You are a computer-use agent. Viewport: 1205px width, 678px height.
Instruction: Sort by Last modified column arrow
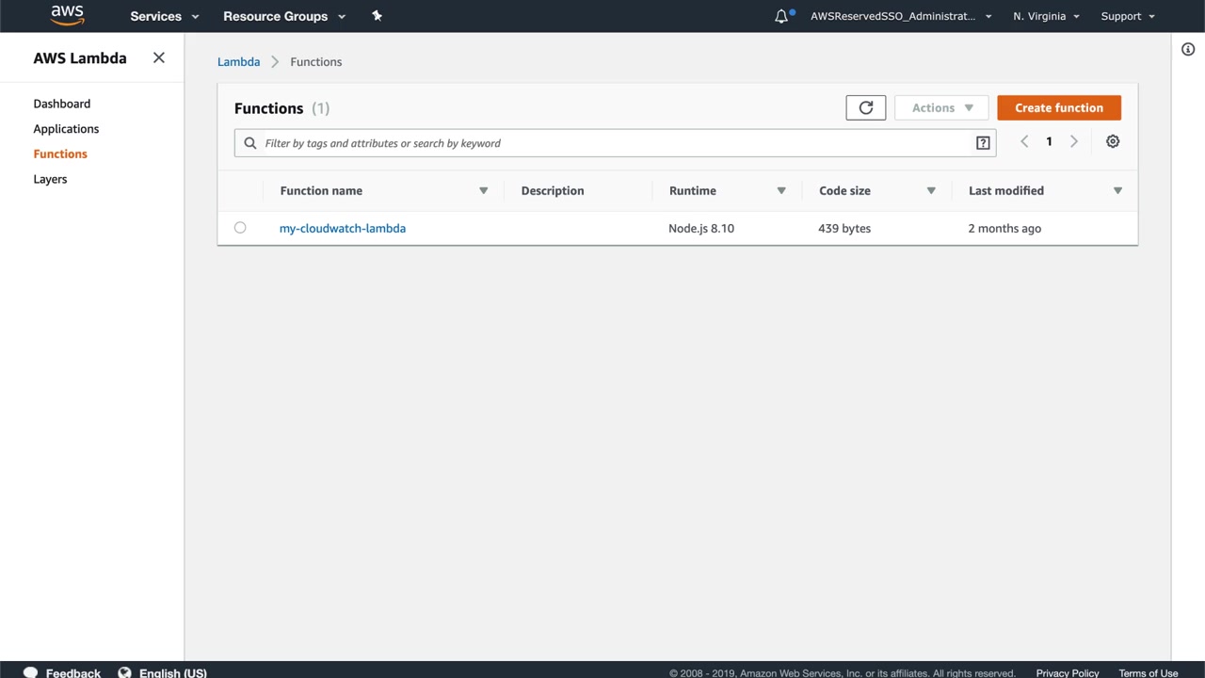[x=1117, y=191]
